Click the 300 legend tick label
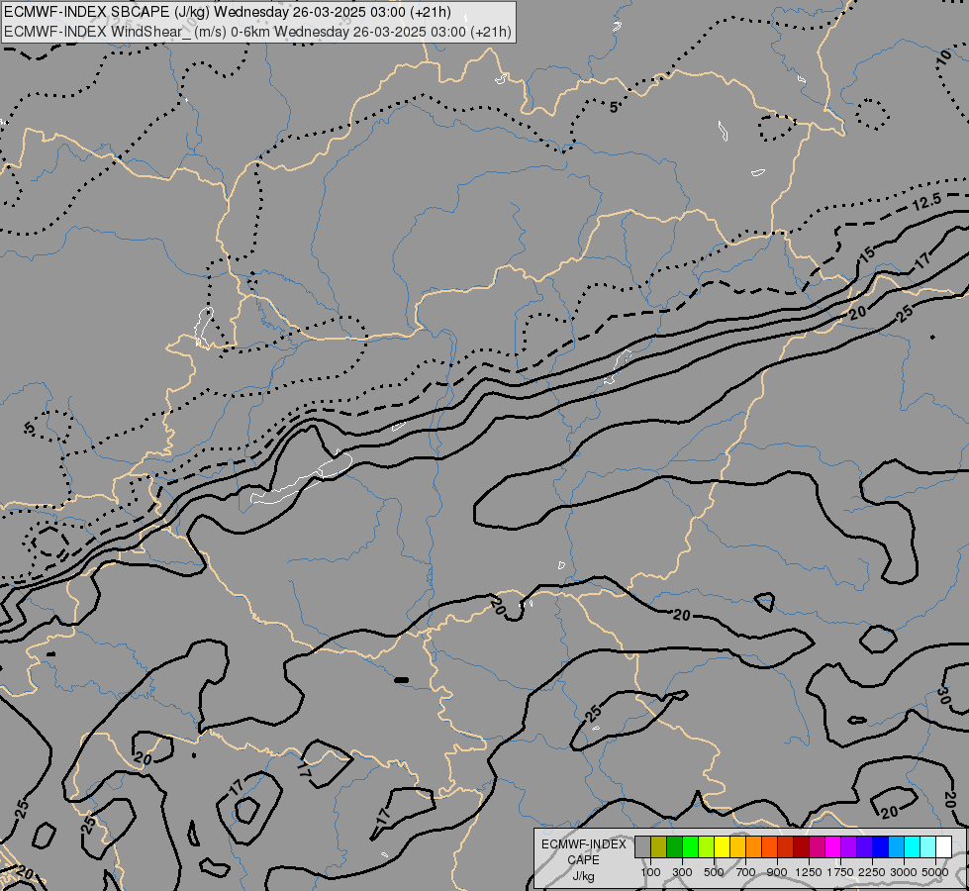Screen dimensions: 969x891 tap(682, 872)
